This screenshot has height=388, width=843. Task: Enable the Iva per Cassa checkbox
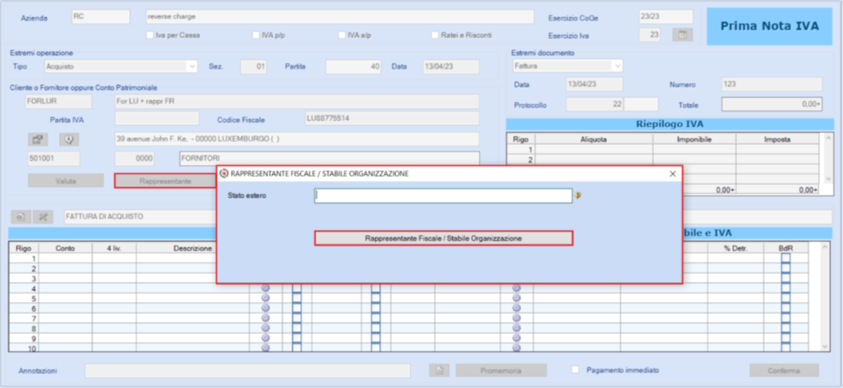pos(150,36)
